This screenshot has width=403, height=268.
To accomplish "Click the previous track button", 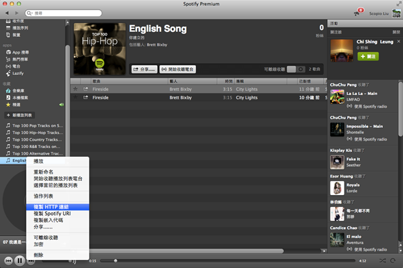I will pyautogui.click(x=8, y=261).
